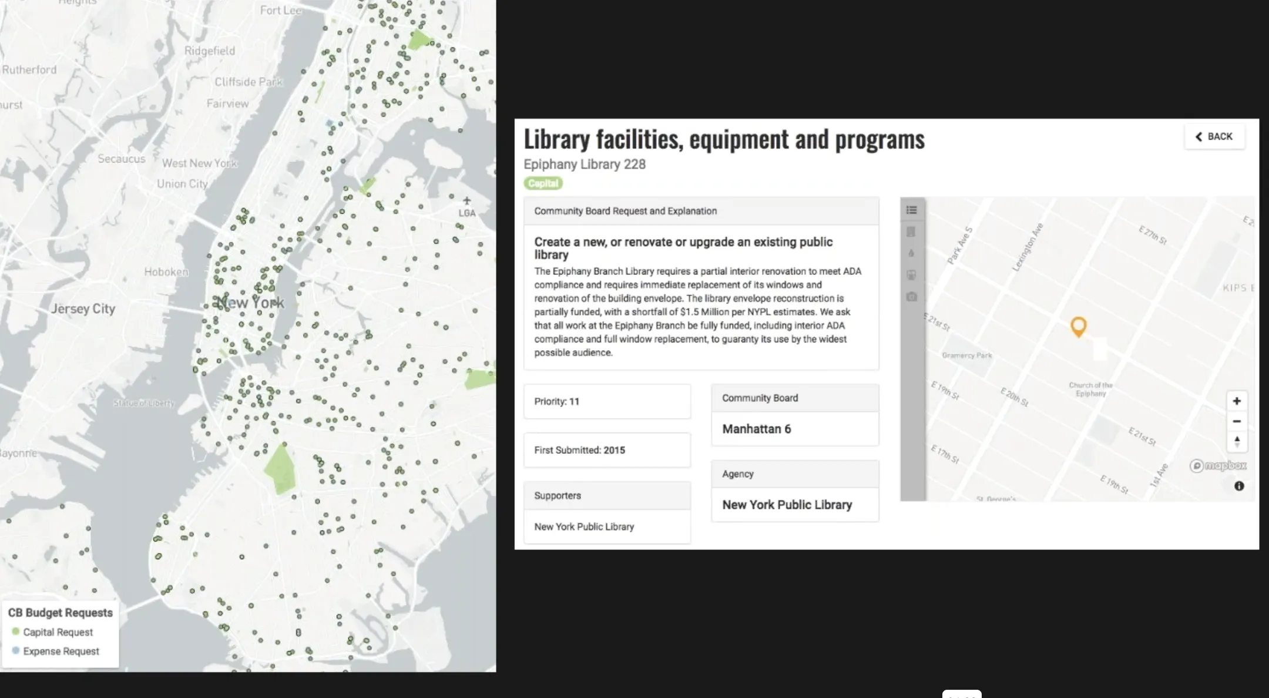Click the LGA airport icon on map
The image size is (1269, 698).
pyautogui.click(x=466, y=201)
